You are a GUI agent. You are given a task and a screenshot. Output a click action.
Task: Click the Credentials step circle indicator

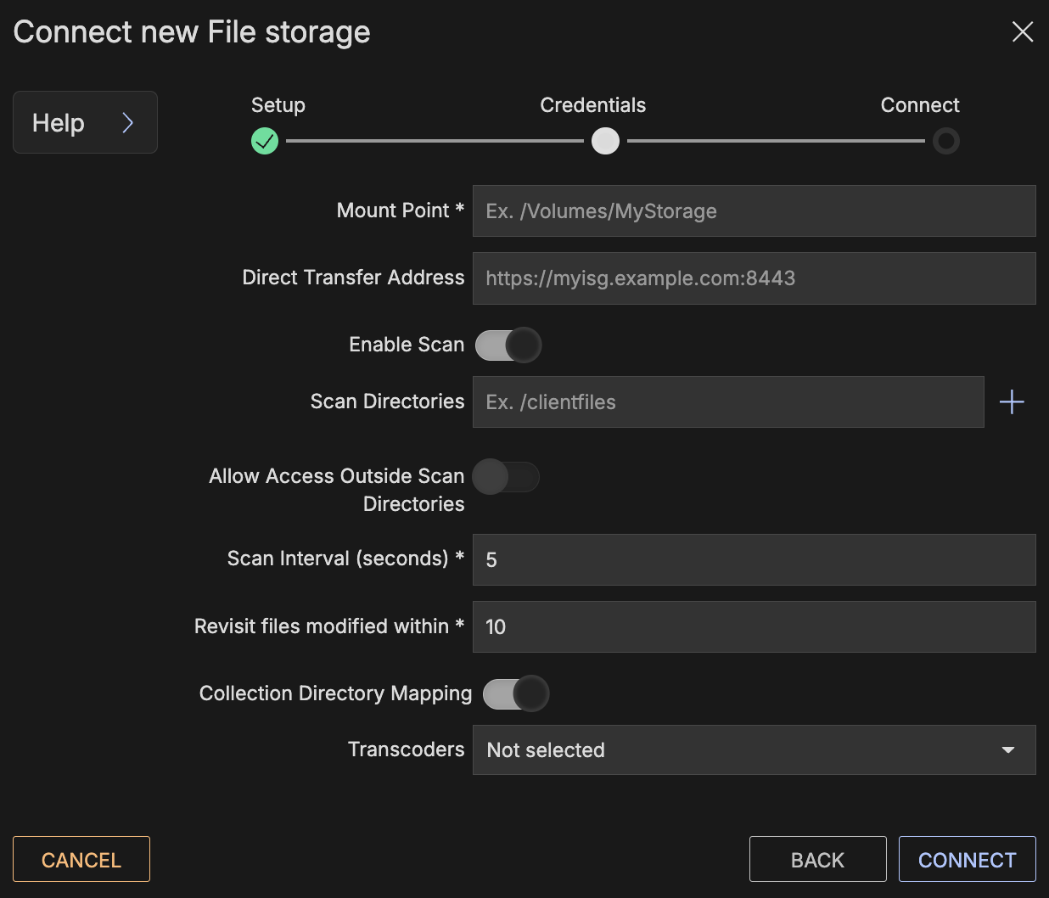605,141
